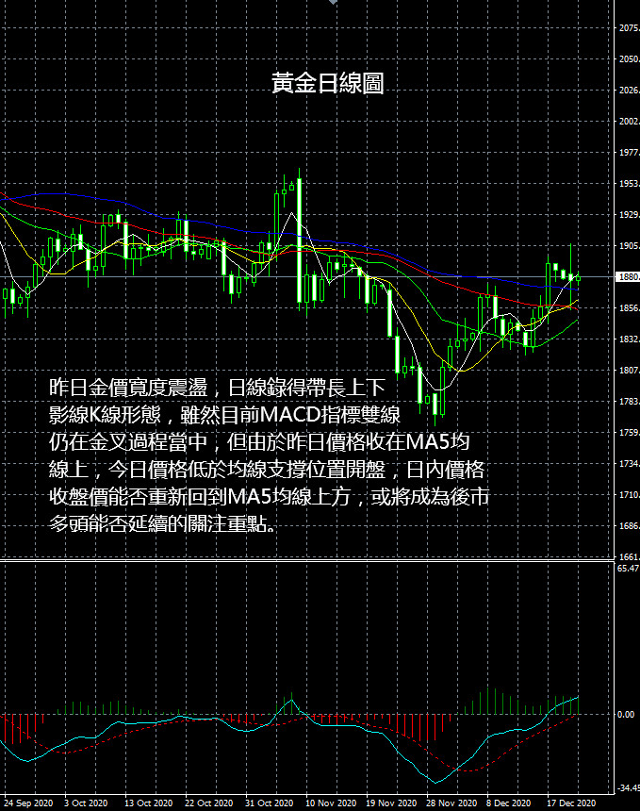Viewport: 640px width, 811px height.
Task: Click the highlighted current price label 1880
Action: pyautogui.click(x=627, y=277)
